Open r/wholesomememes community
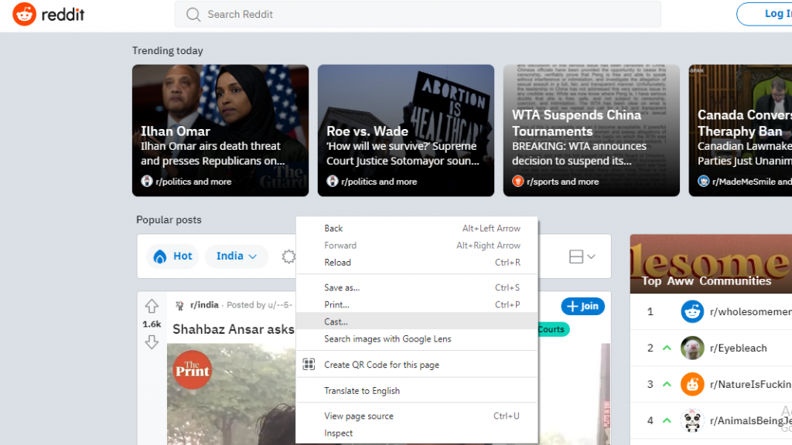The width and height of the screenshot is (792, 445). (750, 312)
